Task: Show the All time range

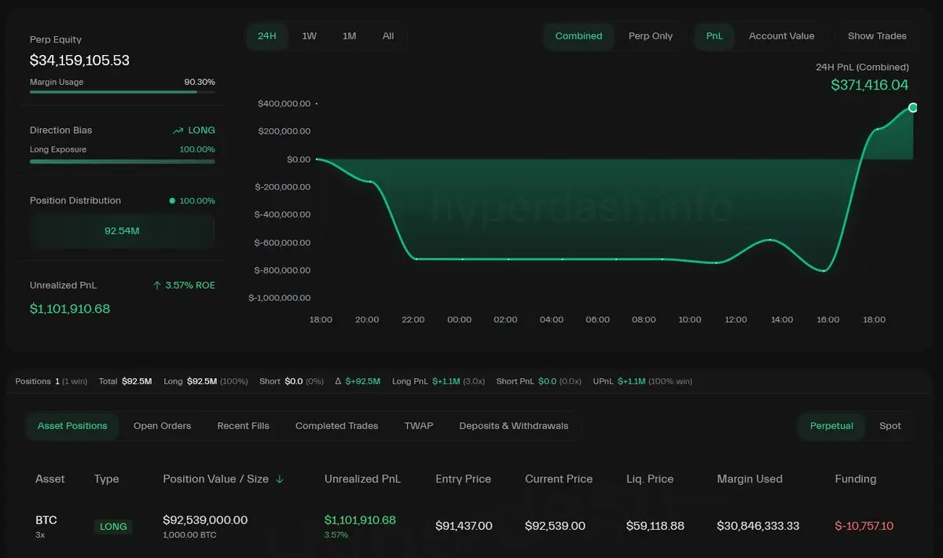Action: click(388, 36)
